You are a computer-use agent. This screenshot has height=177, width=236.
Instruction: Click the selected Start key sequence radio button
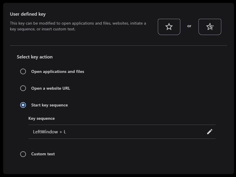23,105
